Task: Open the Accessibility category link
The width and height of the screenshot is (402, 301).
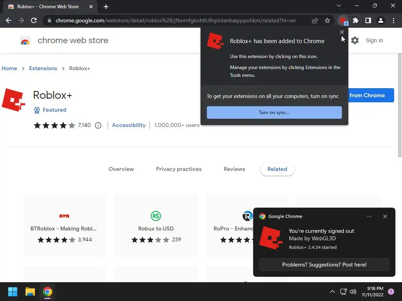Action: click(129, 125)
